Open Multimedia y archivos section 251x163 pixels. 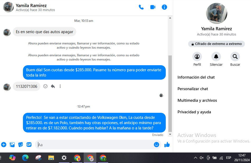coord(197,100)
